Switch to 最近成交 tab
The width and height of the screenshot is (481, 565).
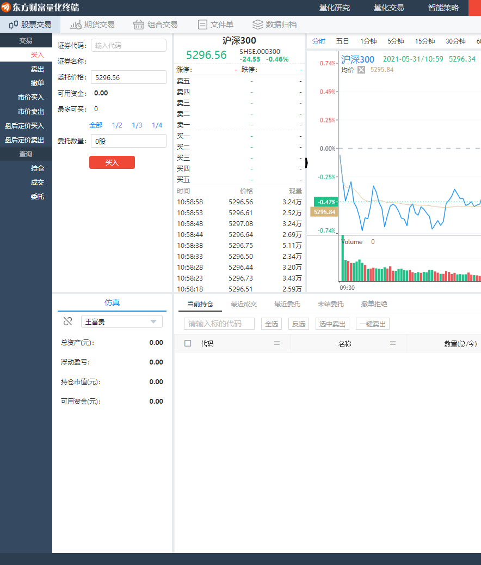click(x=244, y=304)
